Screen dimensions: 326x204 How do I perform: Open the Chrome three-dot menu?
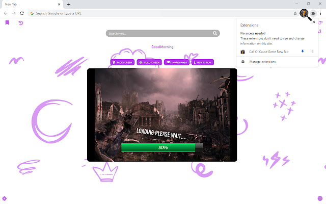click(x=320, y=13)
